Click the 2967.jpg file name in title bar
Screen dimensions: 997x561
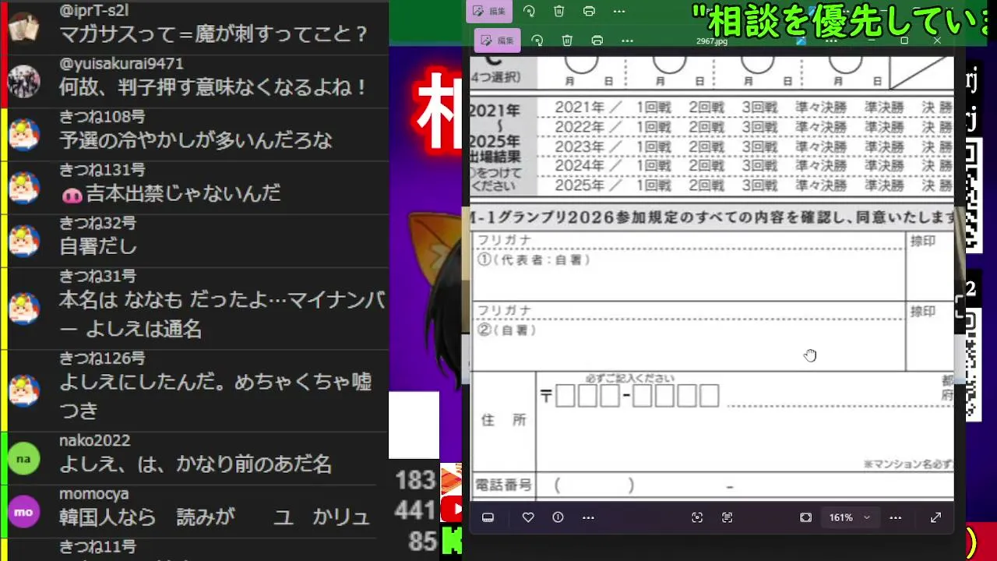click(x=712, y=41)
